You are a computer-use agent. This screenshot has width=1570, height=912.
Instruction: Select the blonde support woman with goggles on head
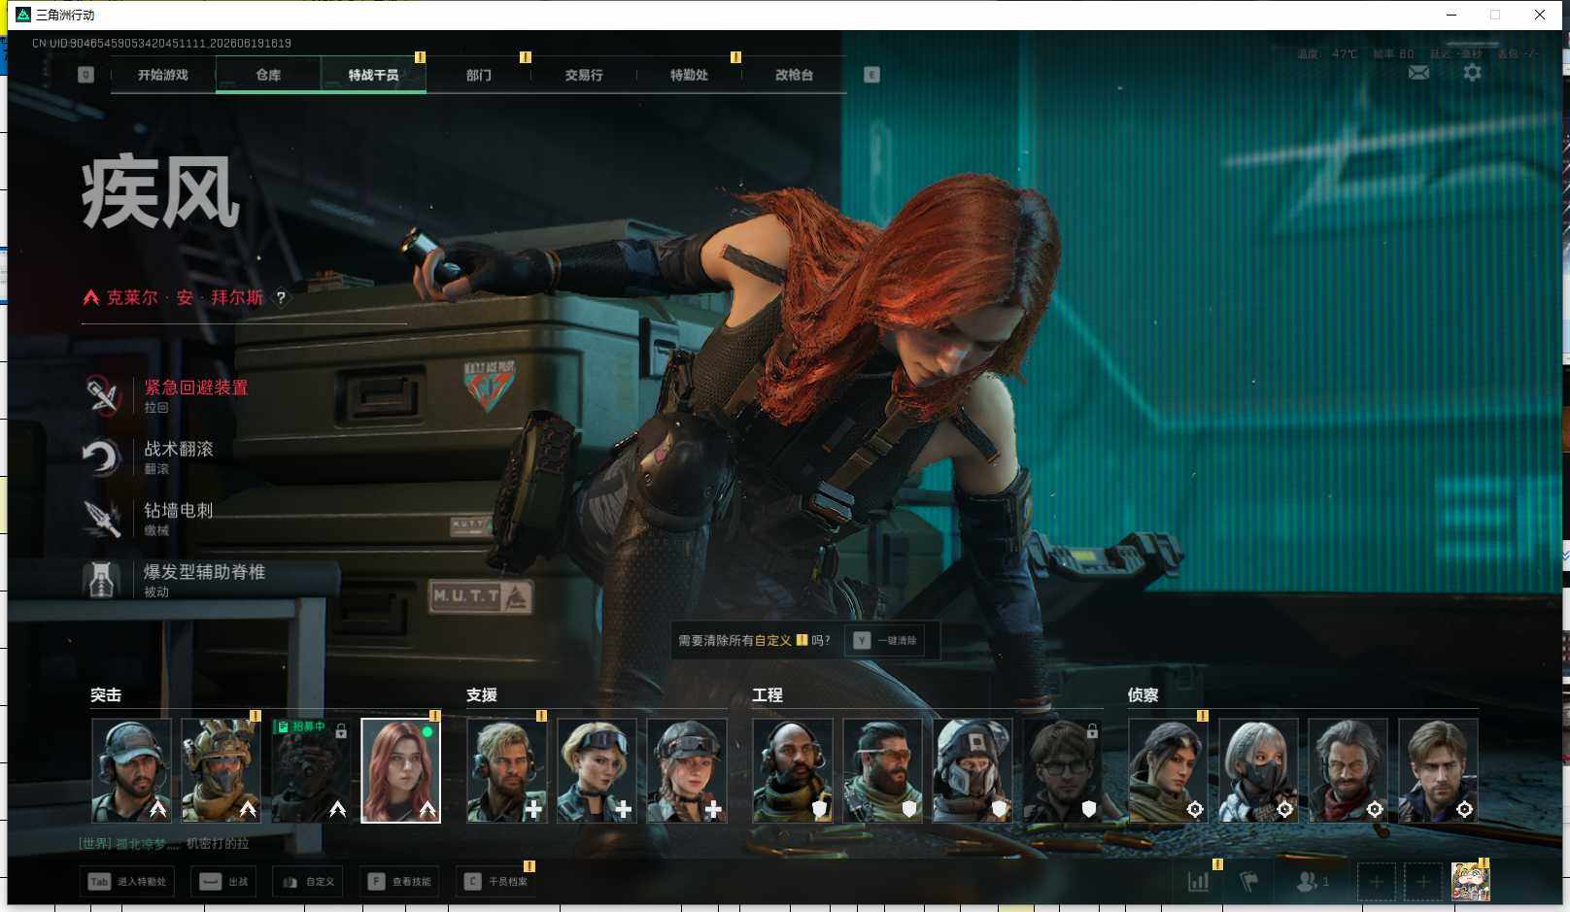[x=597, y=771]
